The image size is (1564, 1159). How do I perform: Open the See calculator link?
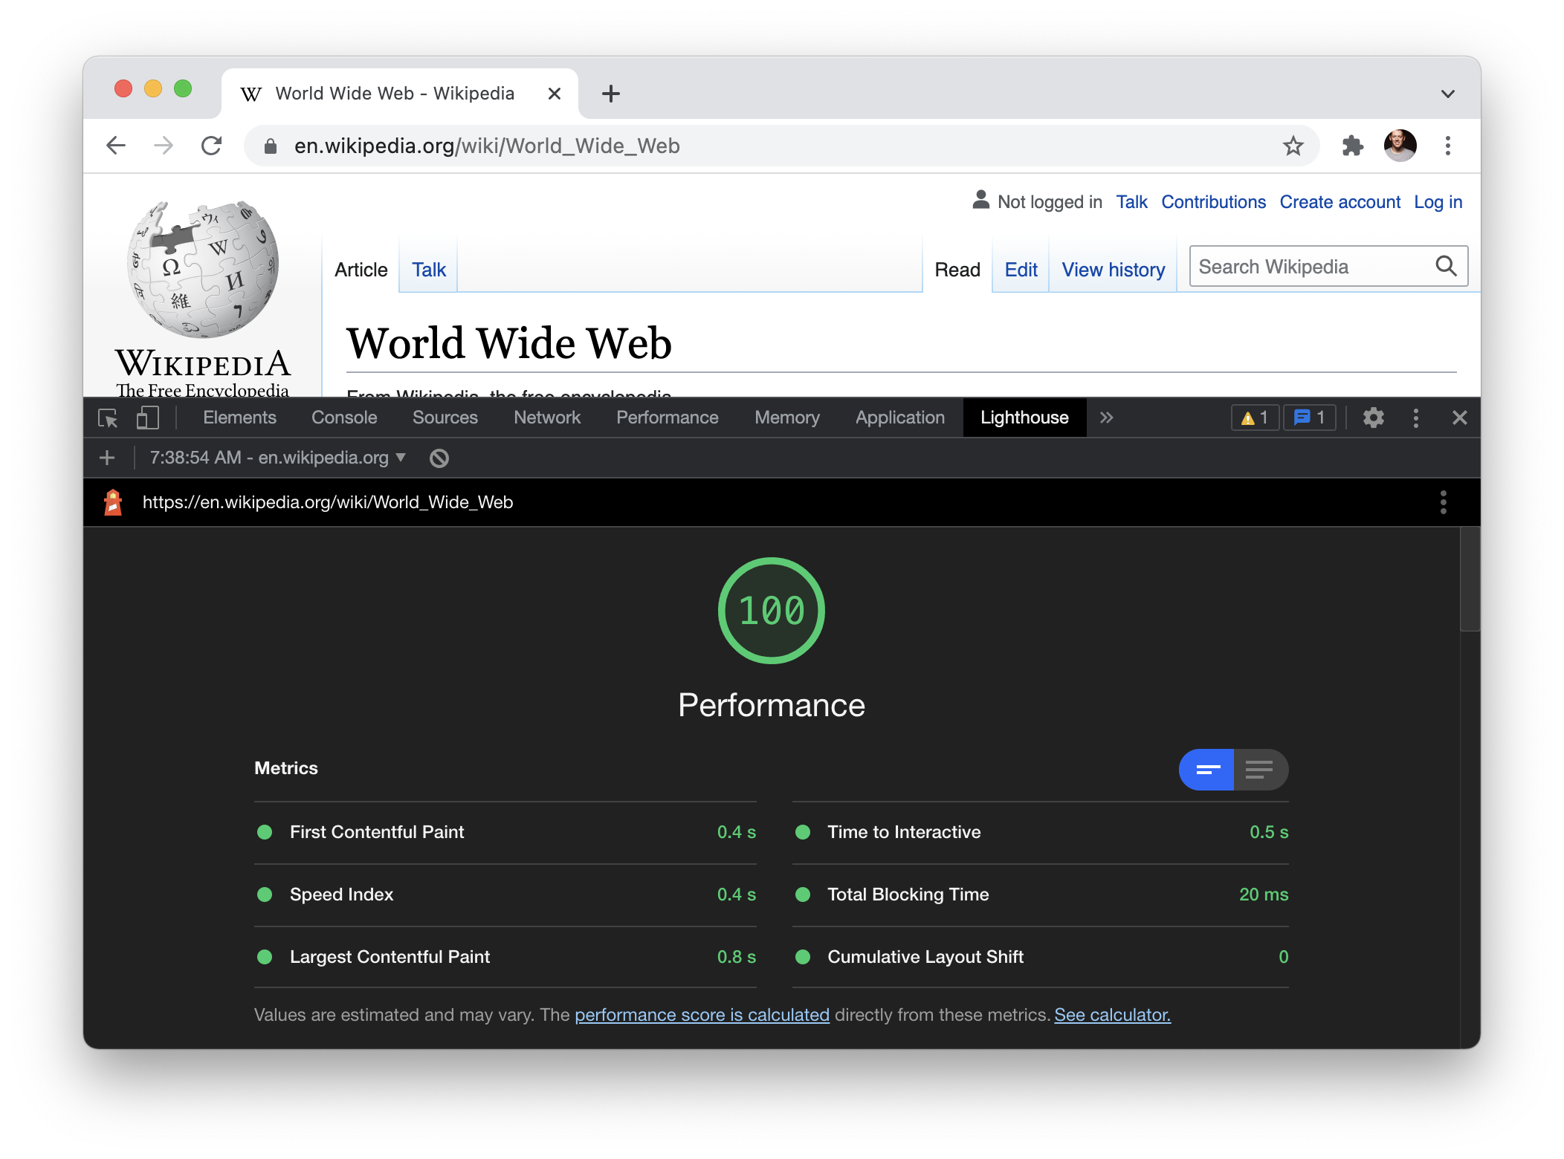(x=1111, y=1014)
